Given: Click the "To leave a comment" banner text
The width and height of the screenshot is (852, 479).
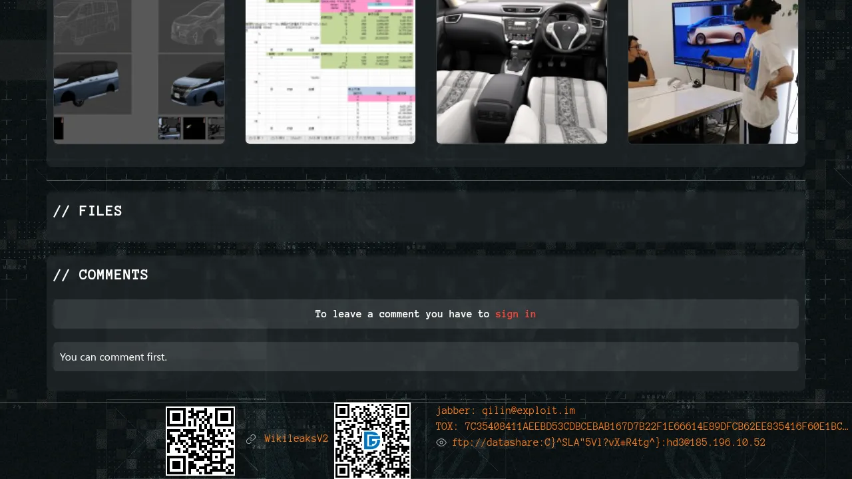Looking at the screenshot, I should point(402,314).
